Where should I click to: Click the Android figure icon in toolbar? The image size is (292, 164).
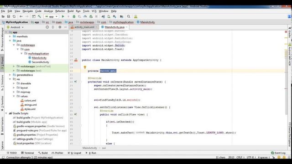point(136,16)
